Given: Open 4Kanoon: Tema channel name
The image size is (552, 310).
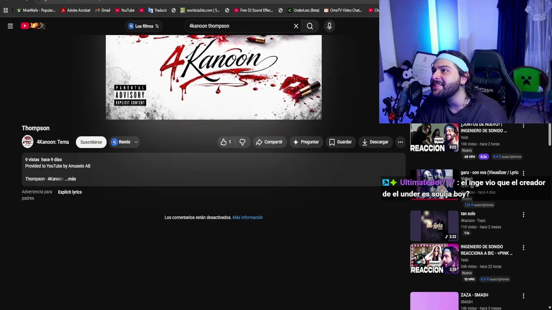Looking at the screenshot, I should 53,142.
